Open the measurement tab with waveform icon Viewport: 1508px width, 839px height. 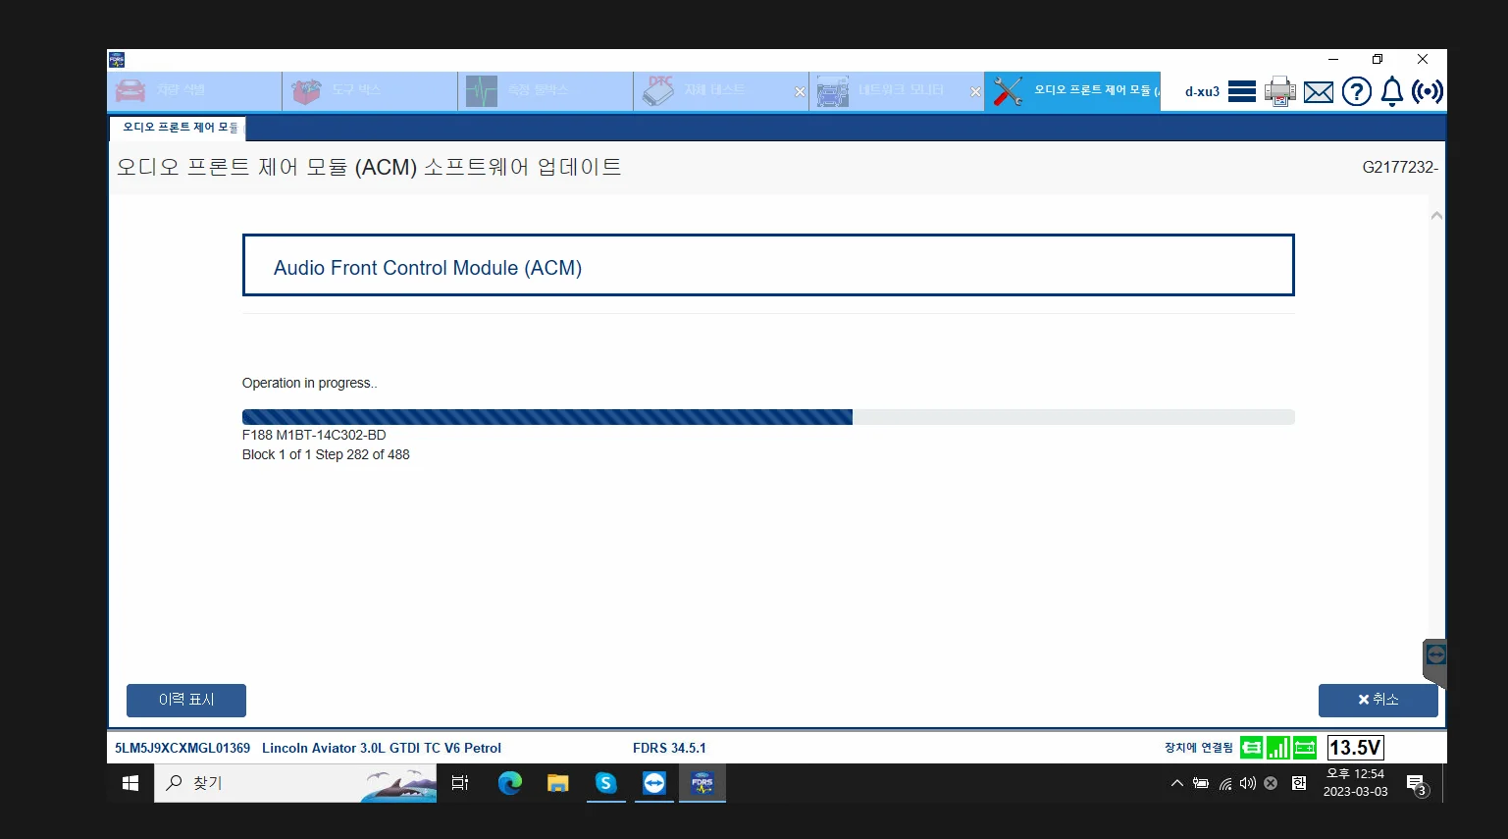[x=546, y=91]
